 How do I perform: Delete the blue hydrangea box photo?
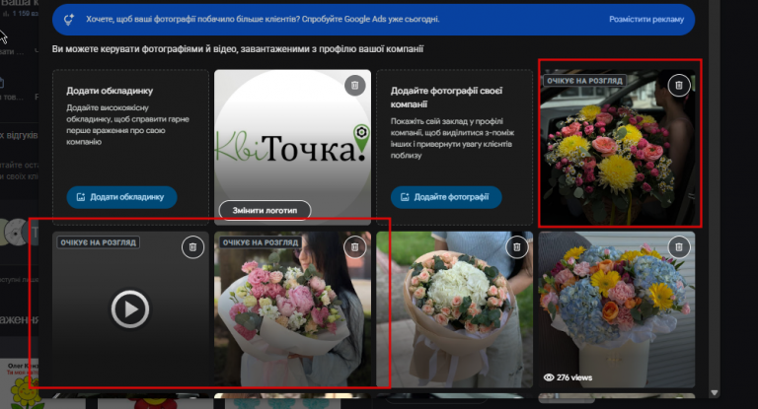(679, 247)
